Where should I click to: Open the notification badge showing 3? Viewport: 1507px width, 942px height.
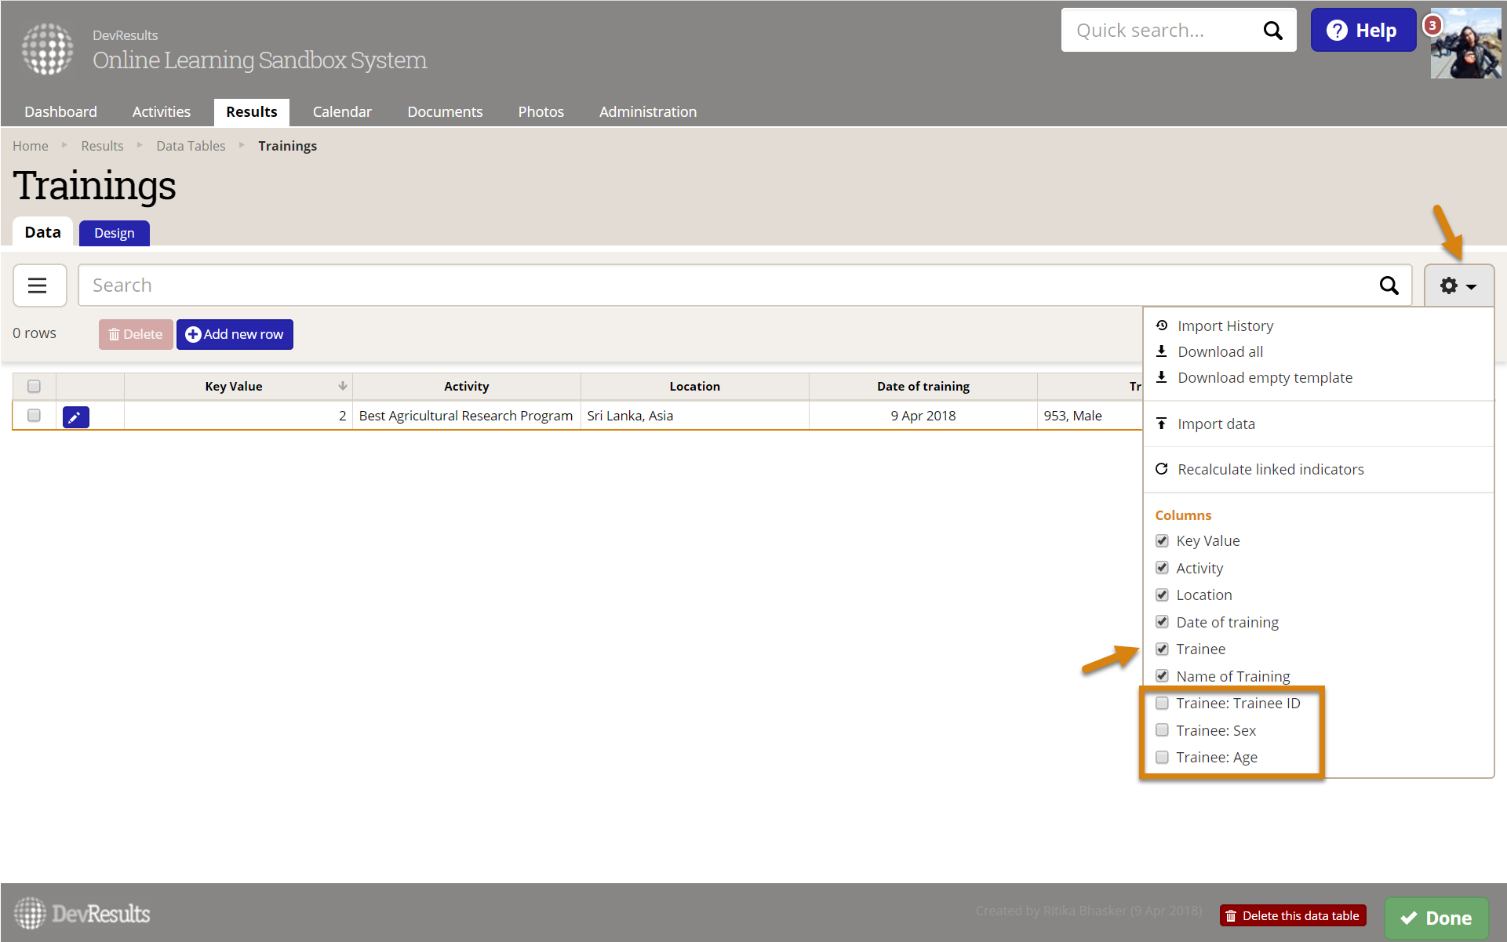(x=1432, y=25)
